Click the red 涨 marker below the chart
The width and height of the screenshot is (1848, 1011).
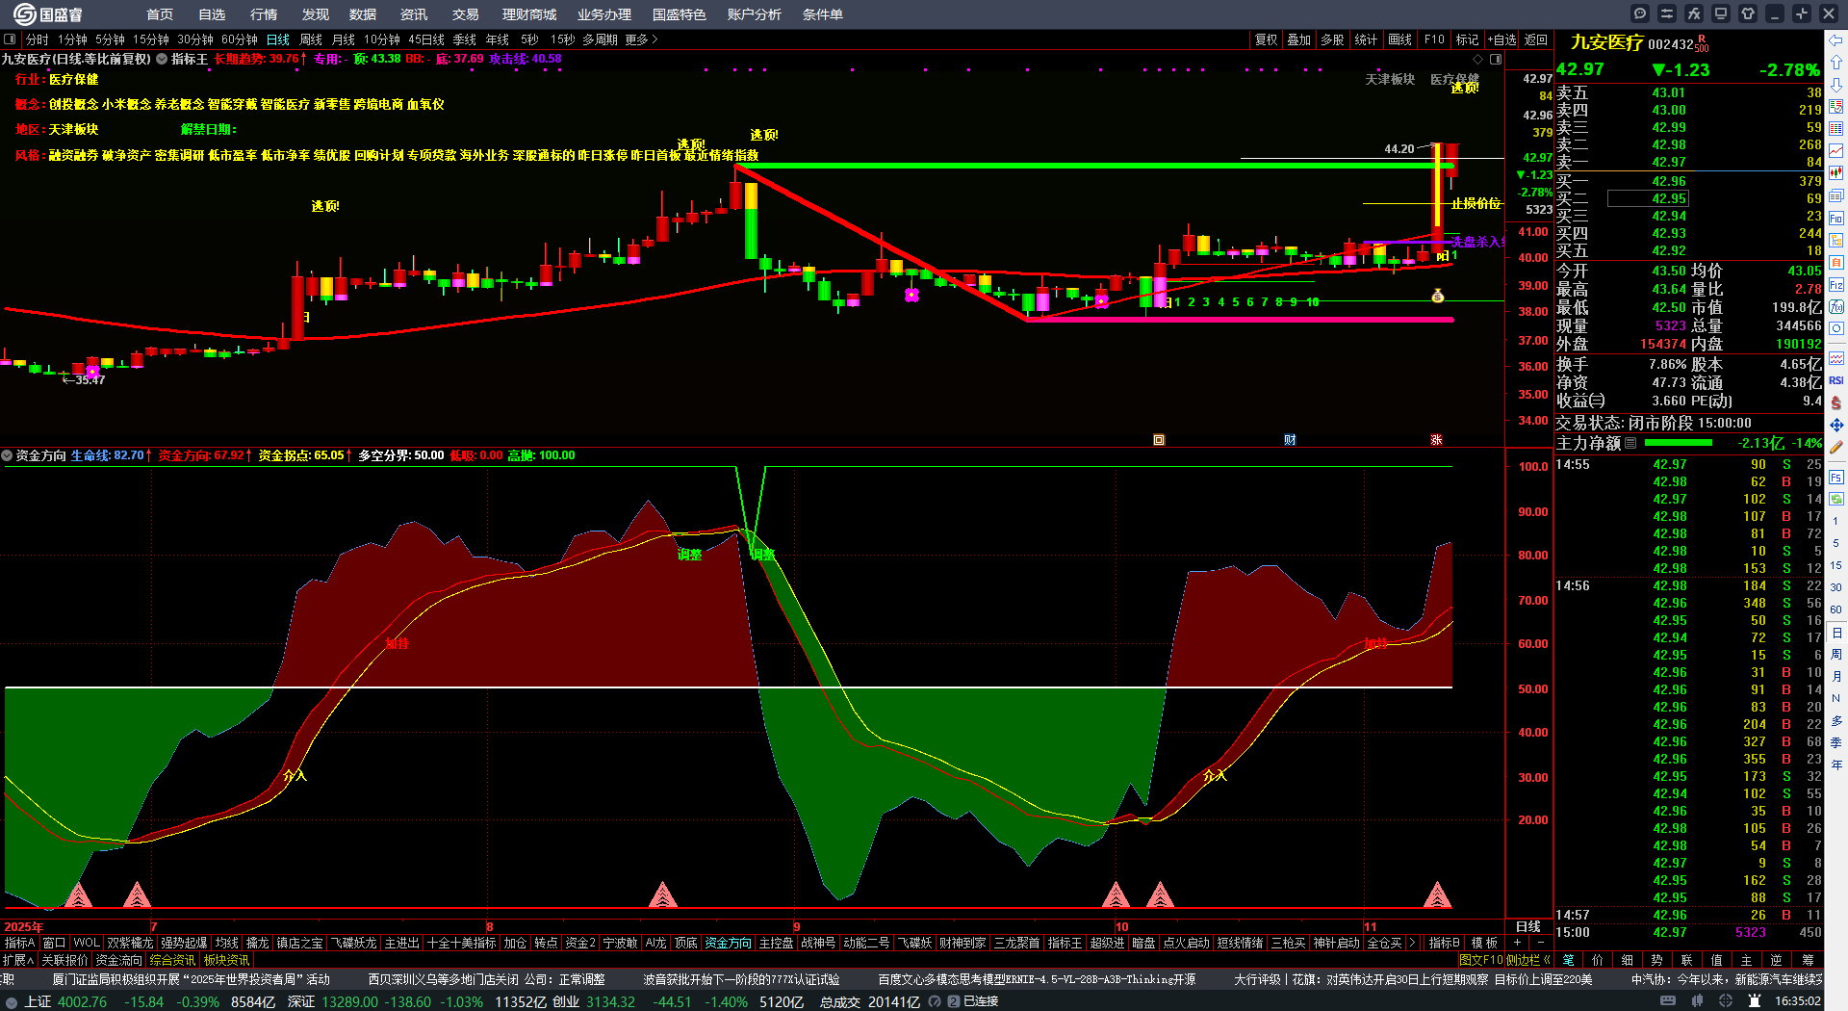tap(1436, 440)
